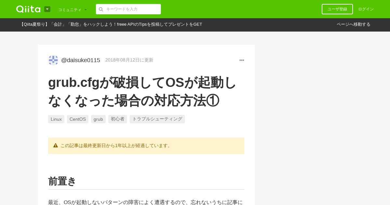This screenshot has height=205, width=390.
Task: Click the 前置き section heading
Action: 62,181
